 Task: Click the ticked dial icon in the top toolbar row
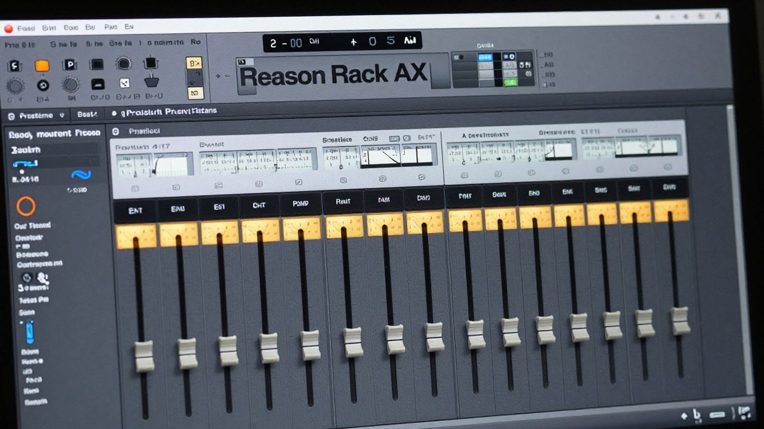point(124,63)
